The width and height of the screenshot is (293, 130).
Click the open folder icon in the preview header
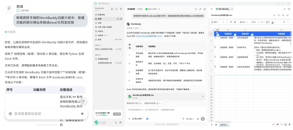pyautogui.click(x=279, y=15)
